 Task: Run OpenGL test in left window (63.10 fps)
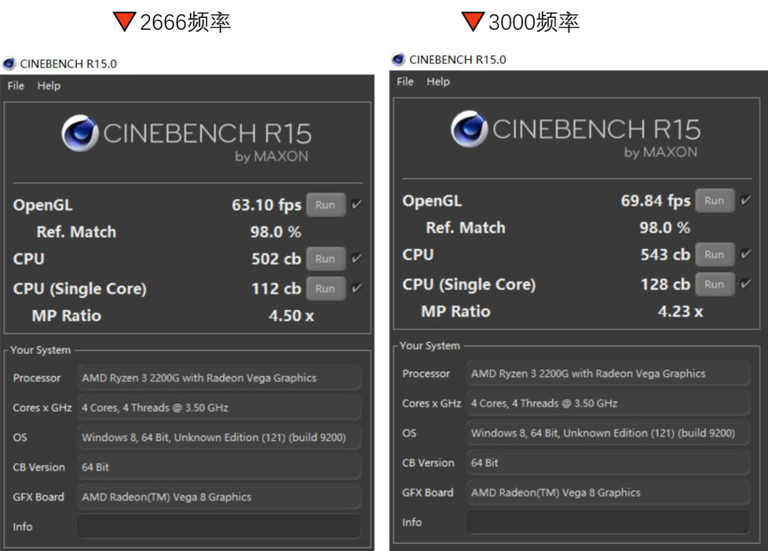[x=326, y=205]
